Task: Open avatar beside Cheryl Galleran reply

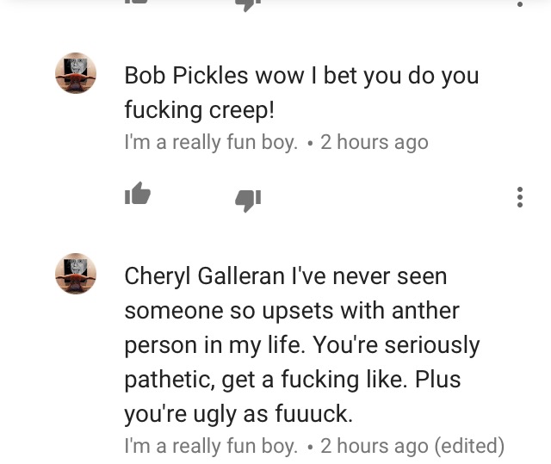Action: pos(76,274)
